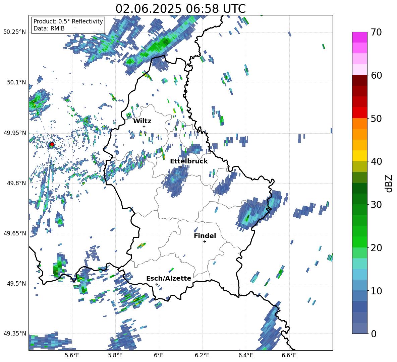Click the red radar site marker
This screenshot has width=397, height=362.
(52, 144)
